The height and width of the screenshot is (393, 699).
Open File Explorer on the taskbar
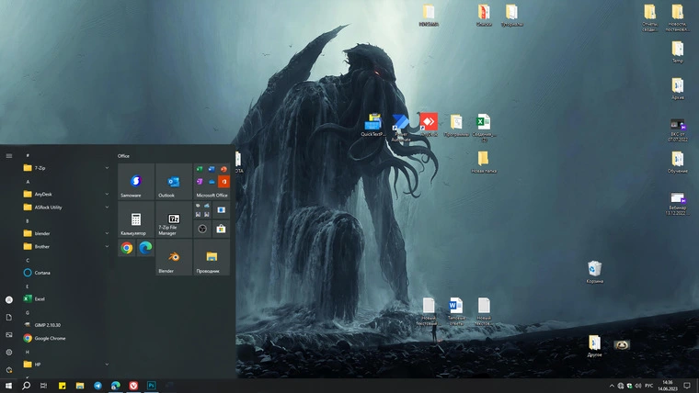pos(80,386)
